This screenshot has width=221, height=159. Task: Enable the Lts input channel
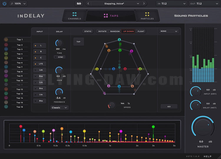(x=39, y=94)
